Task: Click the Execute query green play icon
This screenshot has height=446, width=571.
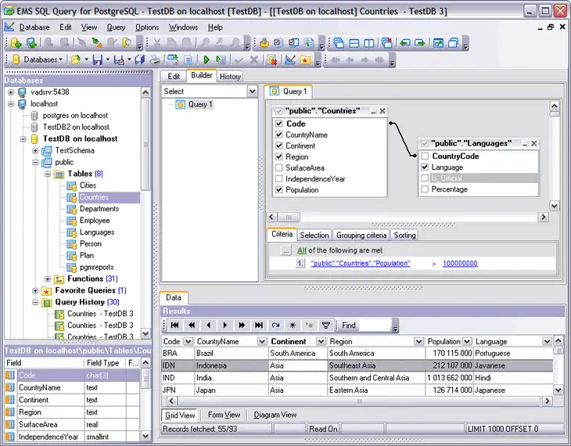Action: (x=206, y=59)
